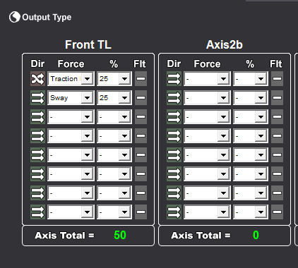Toggle direction arrow in Axis2b sixth row
Screen dimensions: 298x268
coord(174,174)
